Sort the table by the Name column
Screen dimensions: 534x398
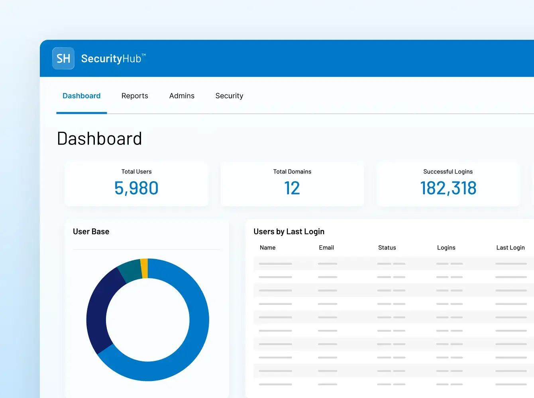(267, 247)
